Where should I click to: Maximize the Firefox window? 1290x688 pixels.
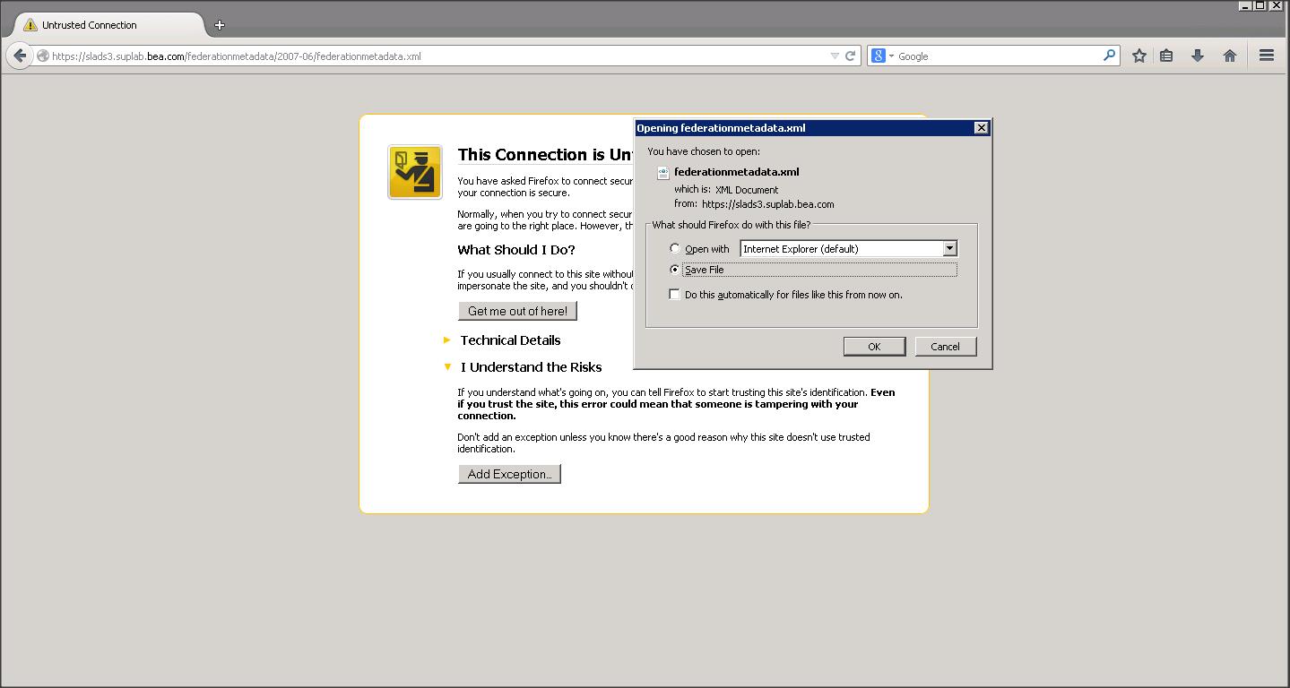[x=1260, y=5]
